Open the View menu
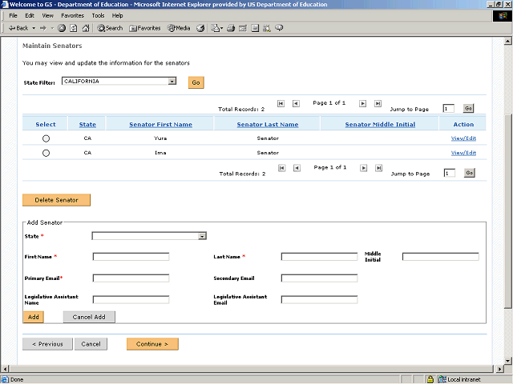Viewport: 513px width, 384px height. point(47,15)
